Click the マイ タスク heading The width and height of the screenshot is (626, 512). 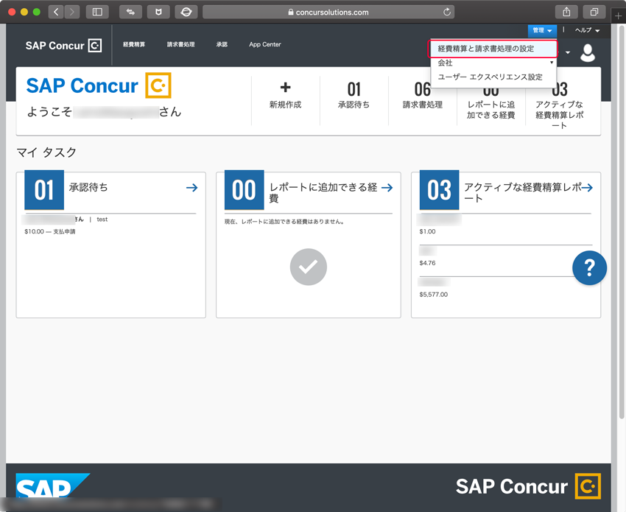[46, 152]
